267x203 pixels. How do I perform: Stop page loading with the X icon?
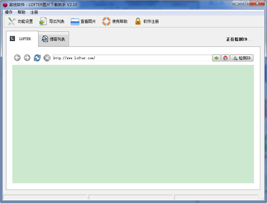point(47,58)
